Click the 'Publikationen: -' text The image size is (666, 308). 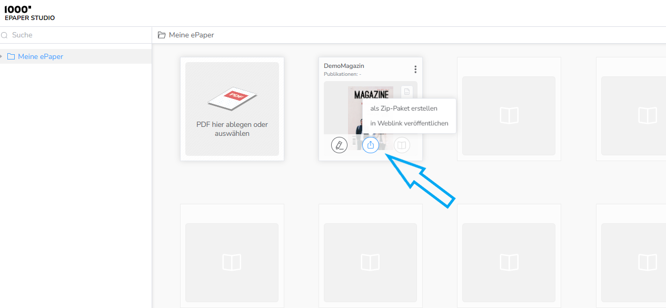point(342,74)
